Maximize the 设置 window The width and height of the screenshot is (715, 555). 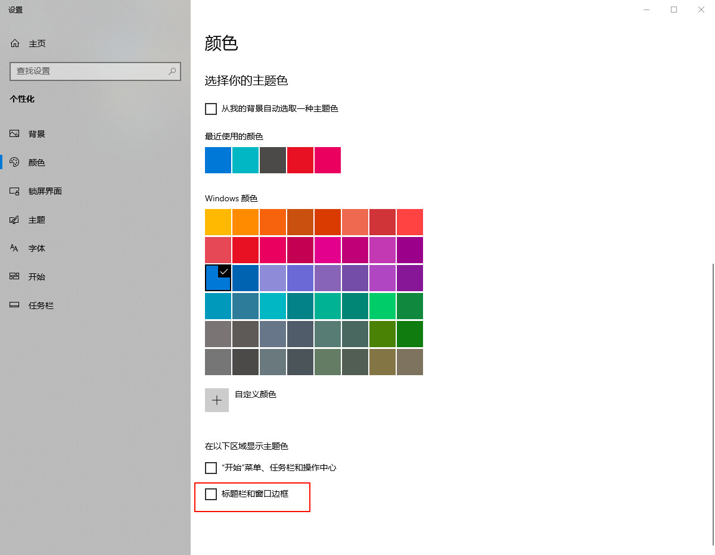pos(674,10)
